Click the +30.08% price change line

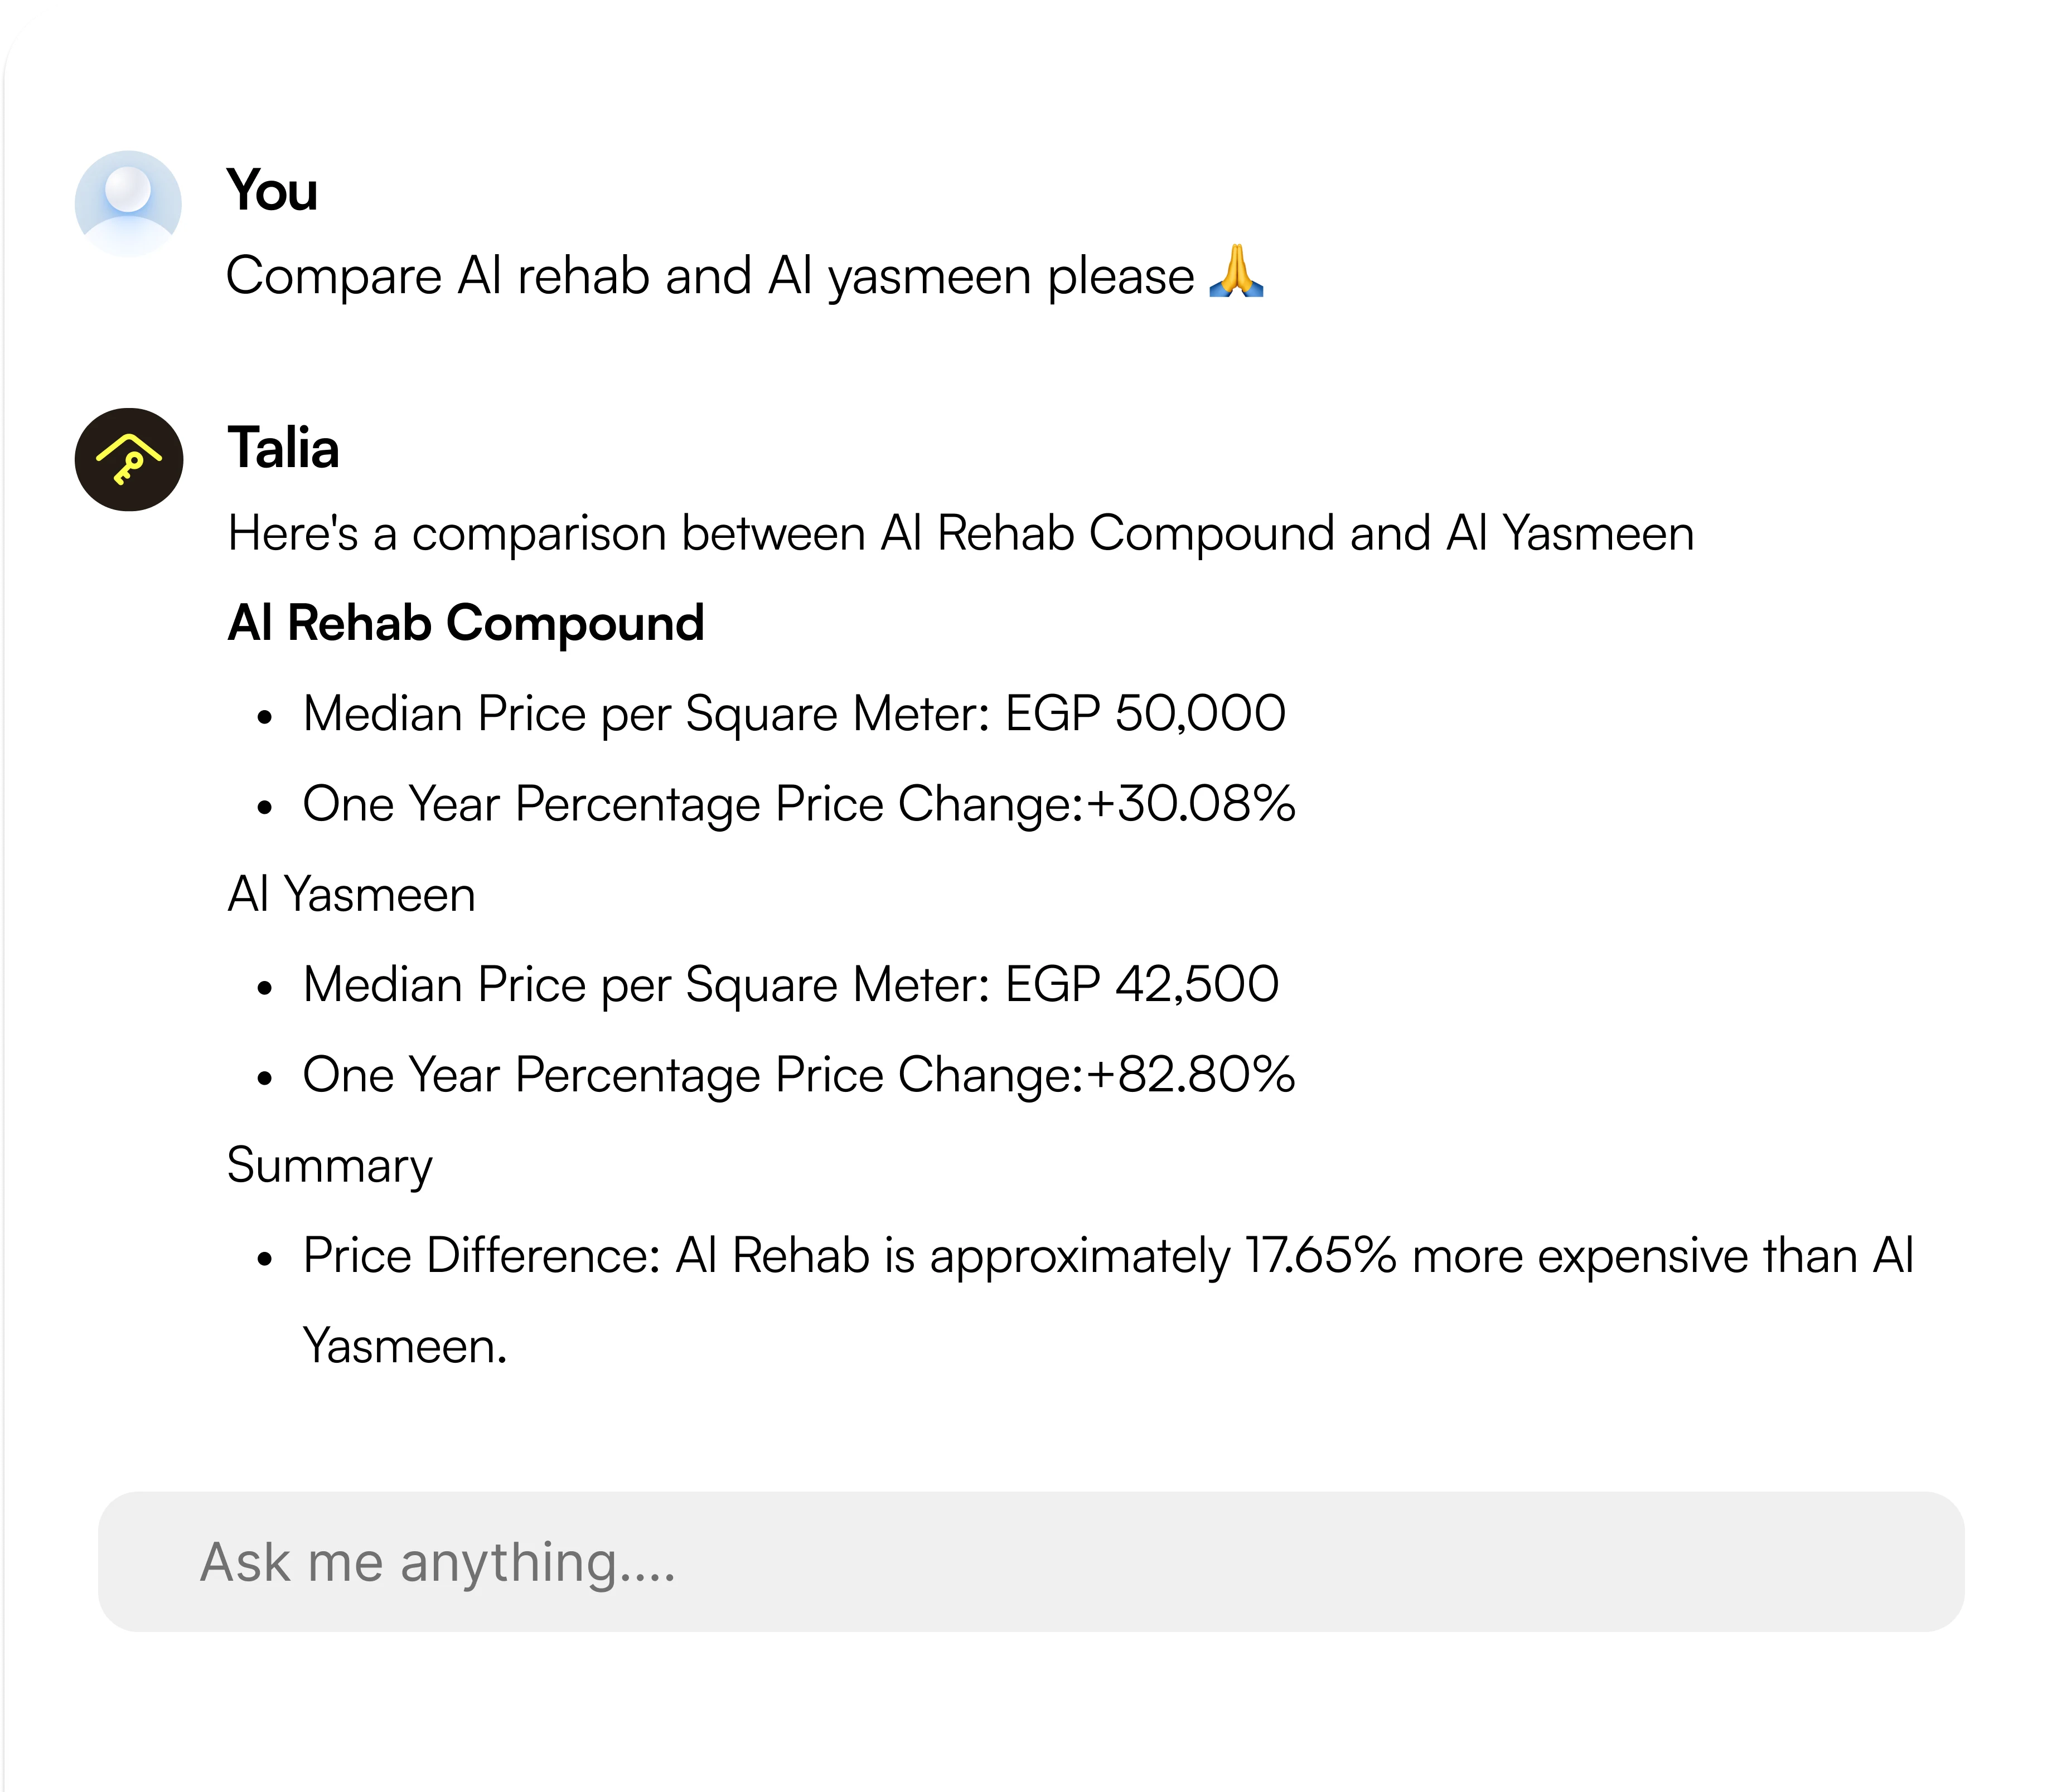pos(798,805)
